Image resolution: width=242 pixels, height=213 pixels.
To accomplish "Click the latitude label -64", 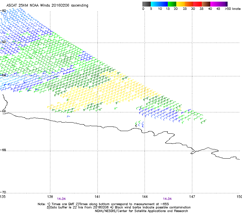I will 3,75.
